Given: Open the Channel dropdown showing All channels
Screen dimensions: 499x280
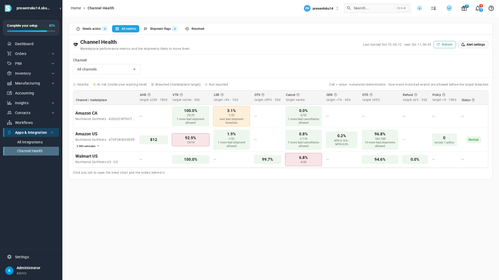Looking at the screenshot, I should click(x=107, y=69).
